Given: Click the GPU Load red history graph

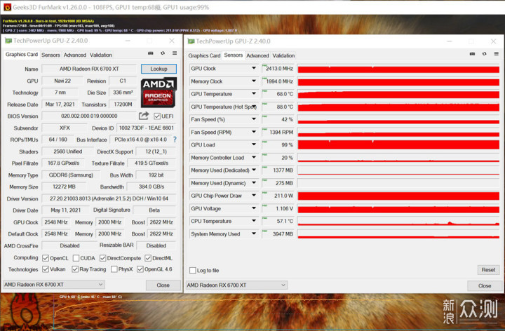Looking at the screenshot, I should coord(398,145).
